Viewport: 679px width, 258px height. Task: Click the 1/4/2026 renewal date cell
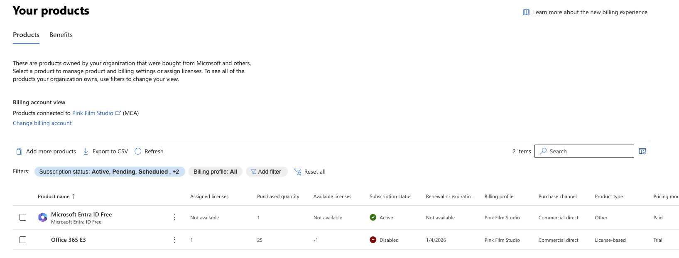(x=436, y=240)
